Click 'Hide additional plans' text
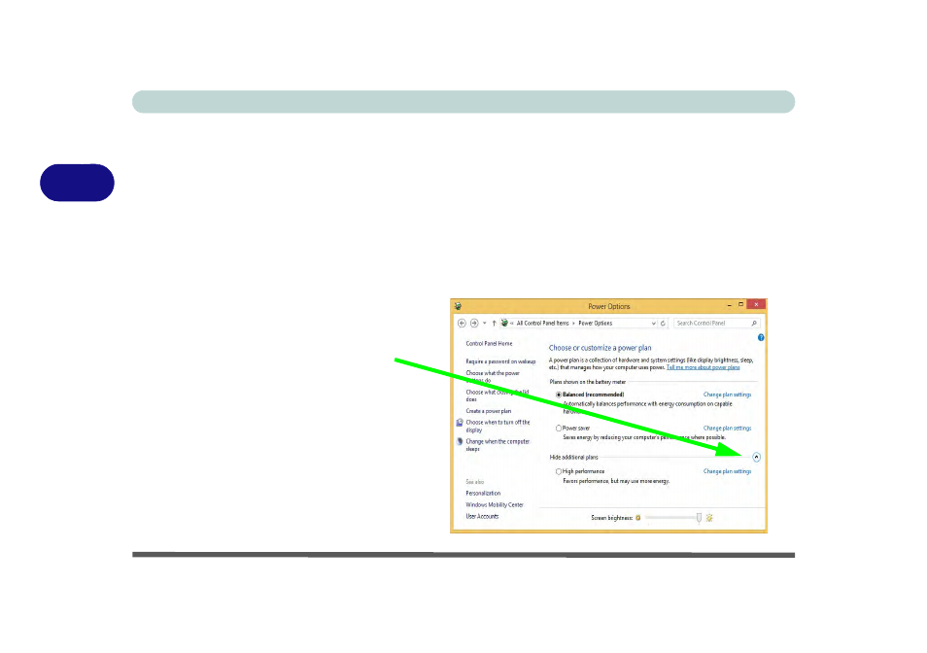Screen dimensions: 927x653 pyautogui.click(x=573, y=457)
